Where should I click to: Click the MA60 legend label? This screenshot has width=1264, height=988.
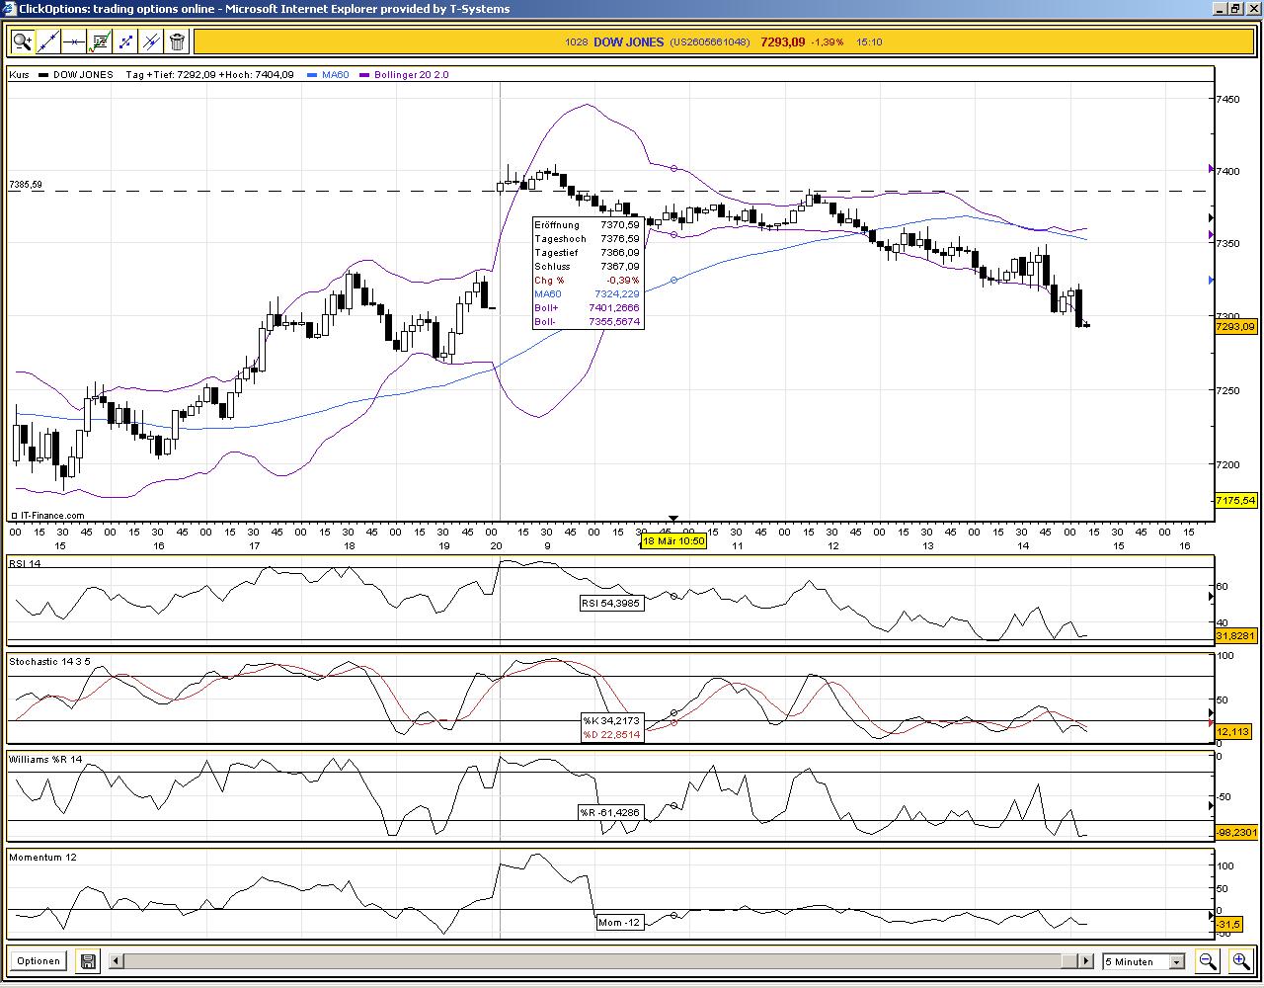pyautogui.click(x=336, y=75)
